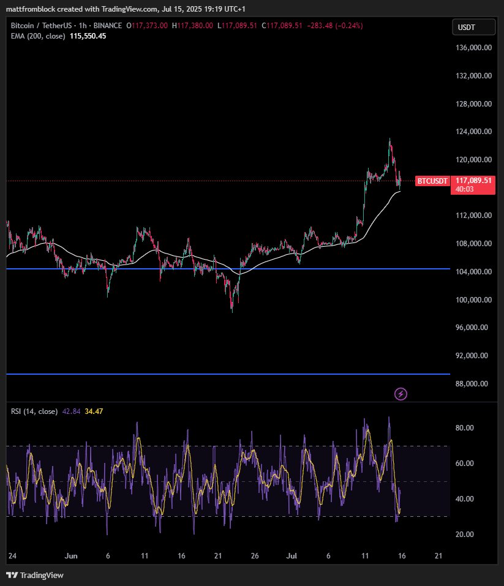Click the Jul date label on time axis
This screenshot has width=504, height=586.
[291, 556]
